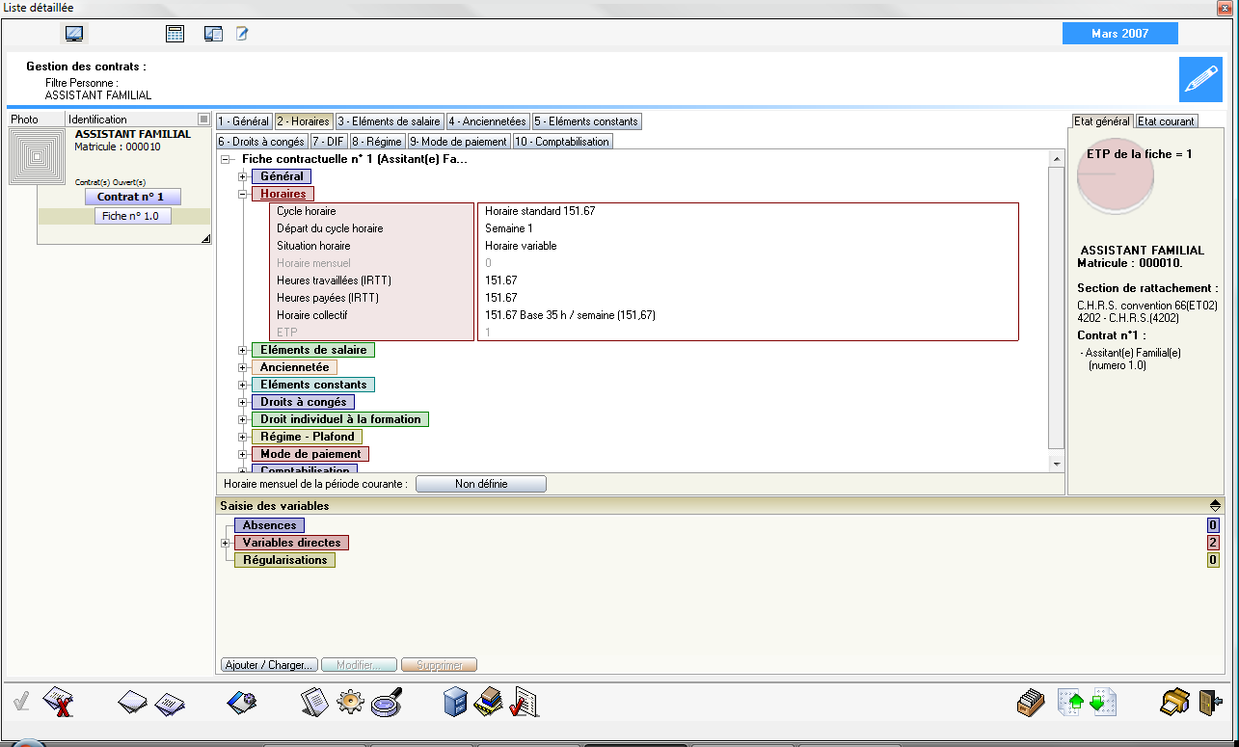
Task: Click the resize corner of identification panel
Action: click(x=205, y=238)
